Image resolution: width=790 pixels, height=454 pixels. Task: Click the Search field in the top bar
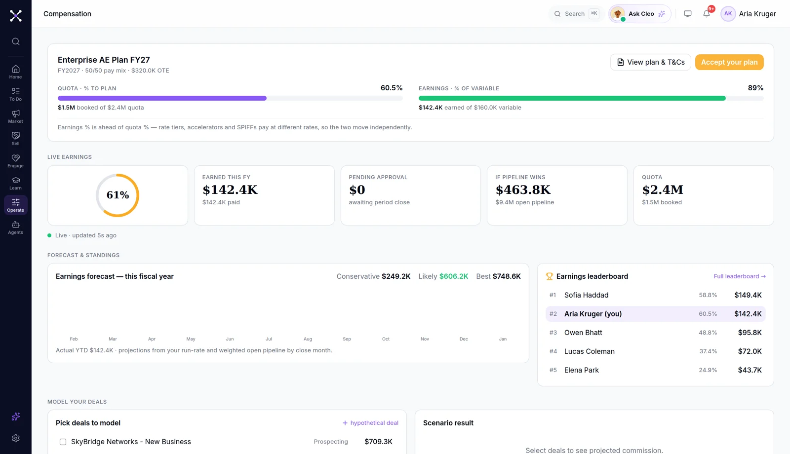(x=576, y=14)
